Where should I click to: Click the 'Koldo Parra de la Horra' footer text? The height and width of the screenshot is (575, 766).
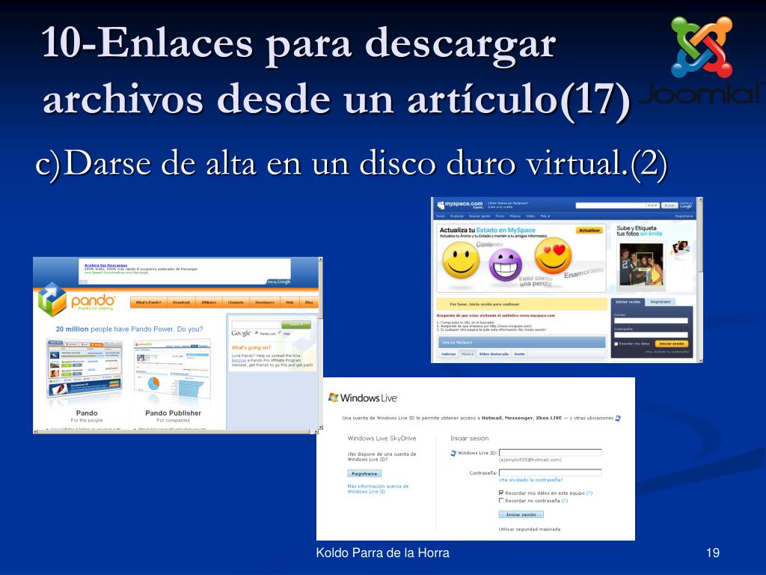(x=382, y=553)
